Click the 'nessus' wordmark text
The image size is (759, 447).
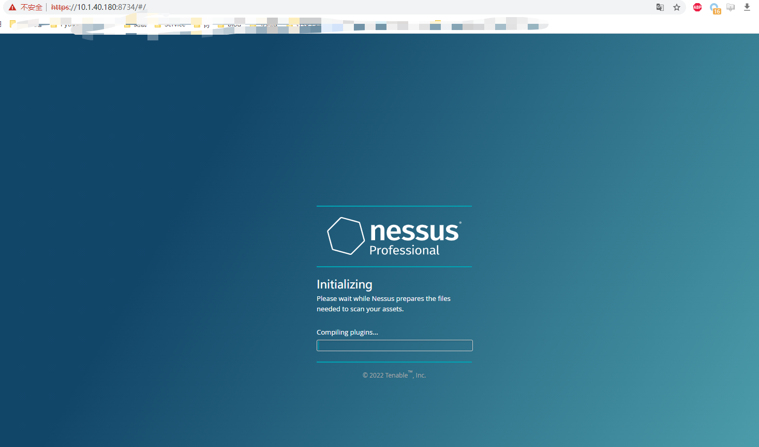pyautogui.click(x=415, y=232)
